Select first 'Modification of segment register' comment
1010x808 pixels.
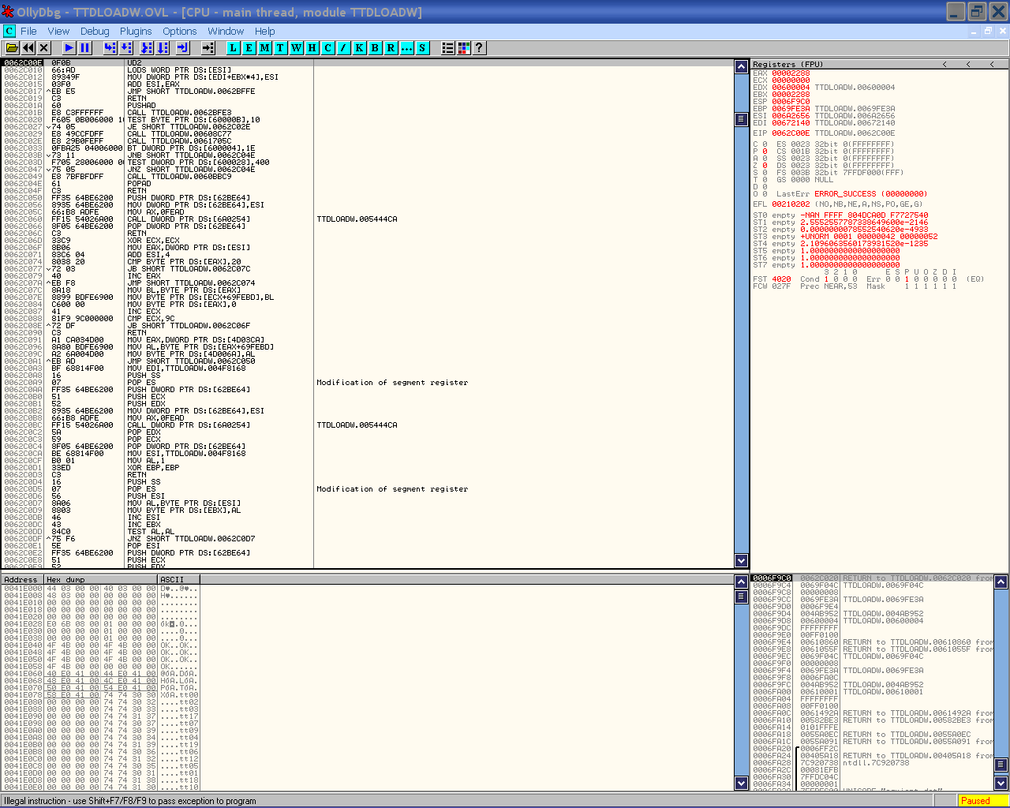392,382
